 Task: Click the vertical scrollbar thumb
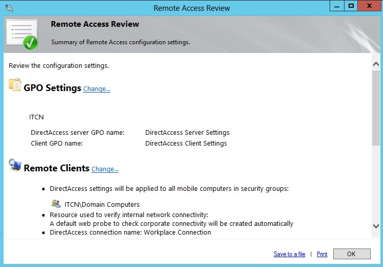[x=376, y=108]
